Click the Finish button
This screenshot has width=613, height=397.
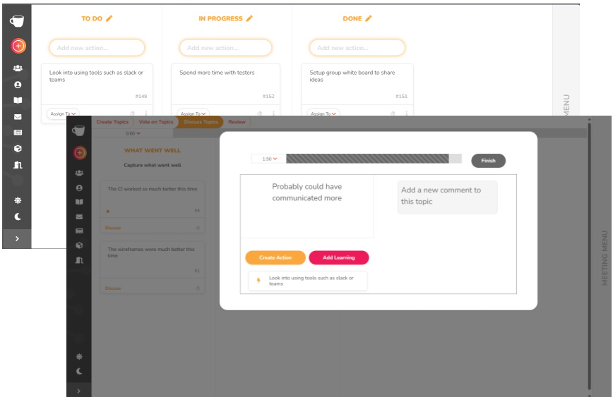pyautogui.click(x=488, y=161)
